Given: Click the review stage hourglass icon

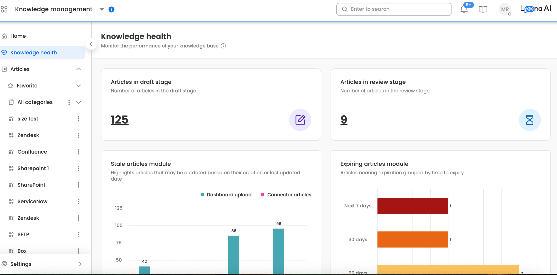Looking at the screenshot, I should (x=530, y=120).
